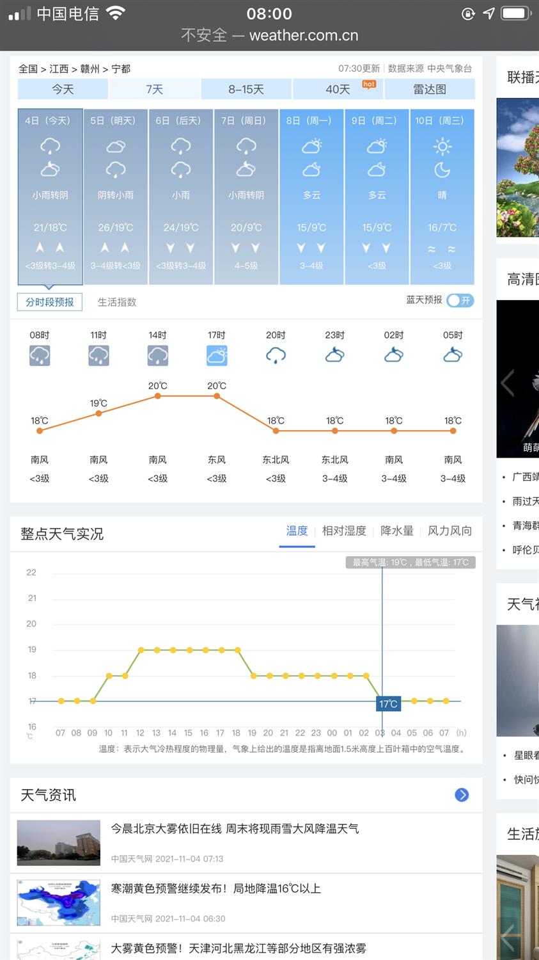The width and height of the screenshot is (539, 960).
Task: Select the 7日（周日）forecast card
Action: click(246, 196)
